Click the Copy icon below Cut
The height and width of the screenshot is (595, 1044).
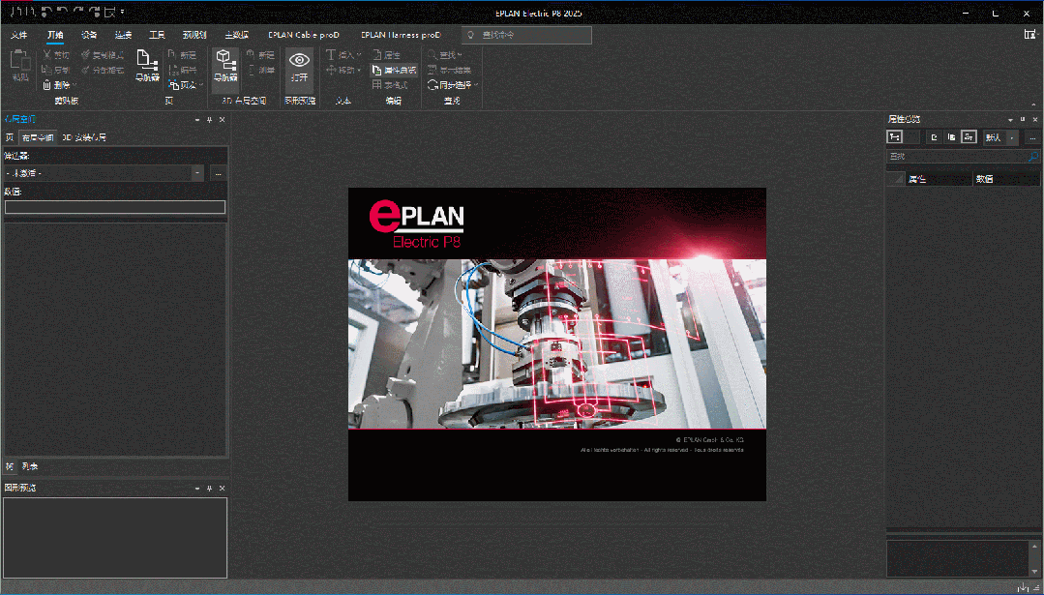pos(46,70)
